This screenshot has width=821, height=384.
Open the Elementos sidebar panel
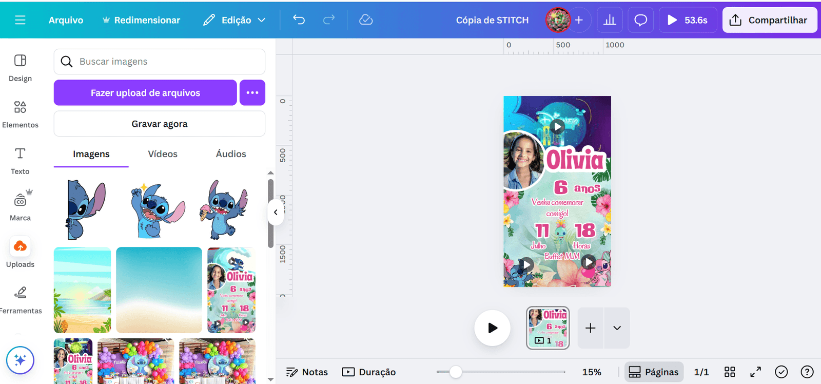20,114
